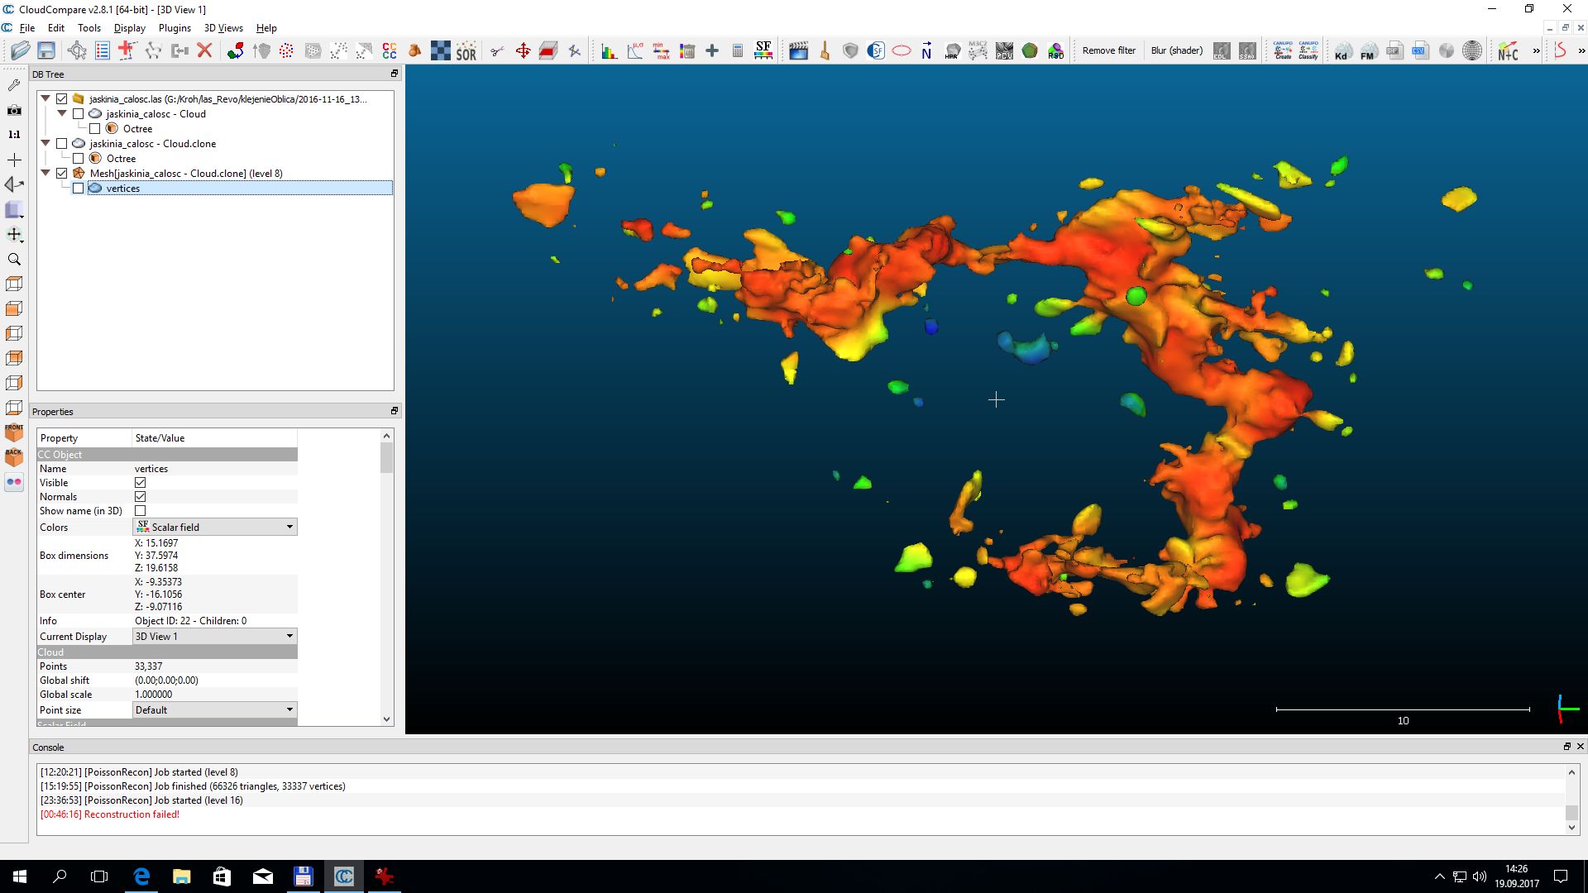Click the zoom magnifier in the left sidebar
Viewport: 1588px width, 893px height.
click(14, 260)
